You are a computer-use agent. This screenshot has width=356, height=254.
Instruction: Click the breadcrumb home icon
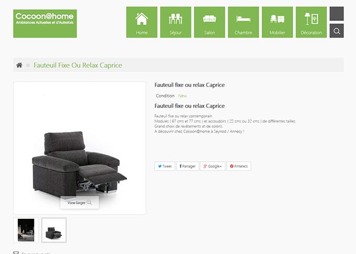(19, 65)
